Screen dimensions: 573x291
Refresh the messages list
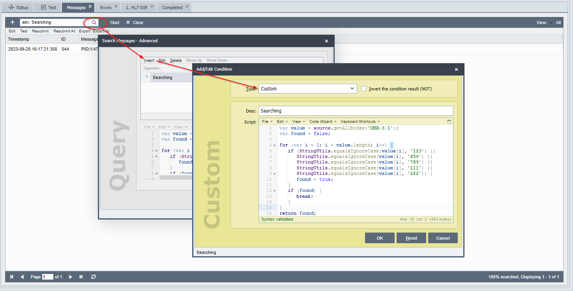[93, 277]
